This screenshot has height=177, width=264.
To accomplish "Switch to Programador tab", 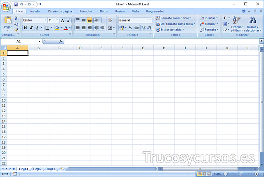I will [x=155, y=11].
